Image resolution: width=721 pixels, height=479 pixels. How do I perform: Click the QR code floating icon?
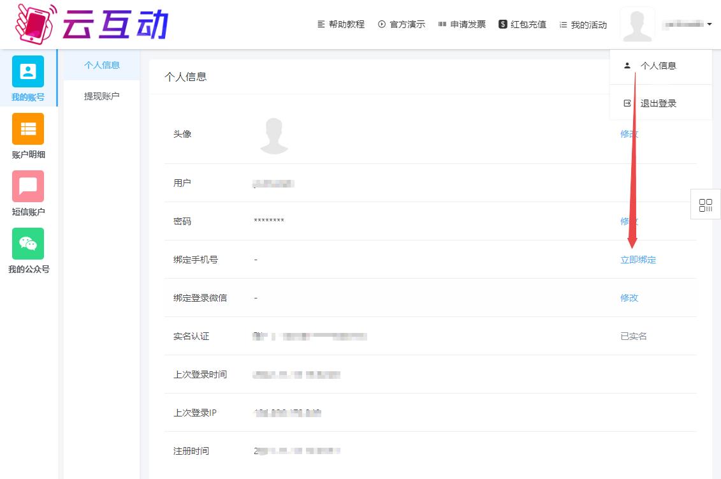click(706, 205)
